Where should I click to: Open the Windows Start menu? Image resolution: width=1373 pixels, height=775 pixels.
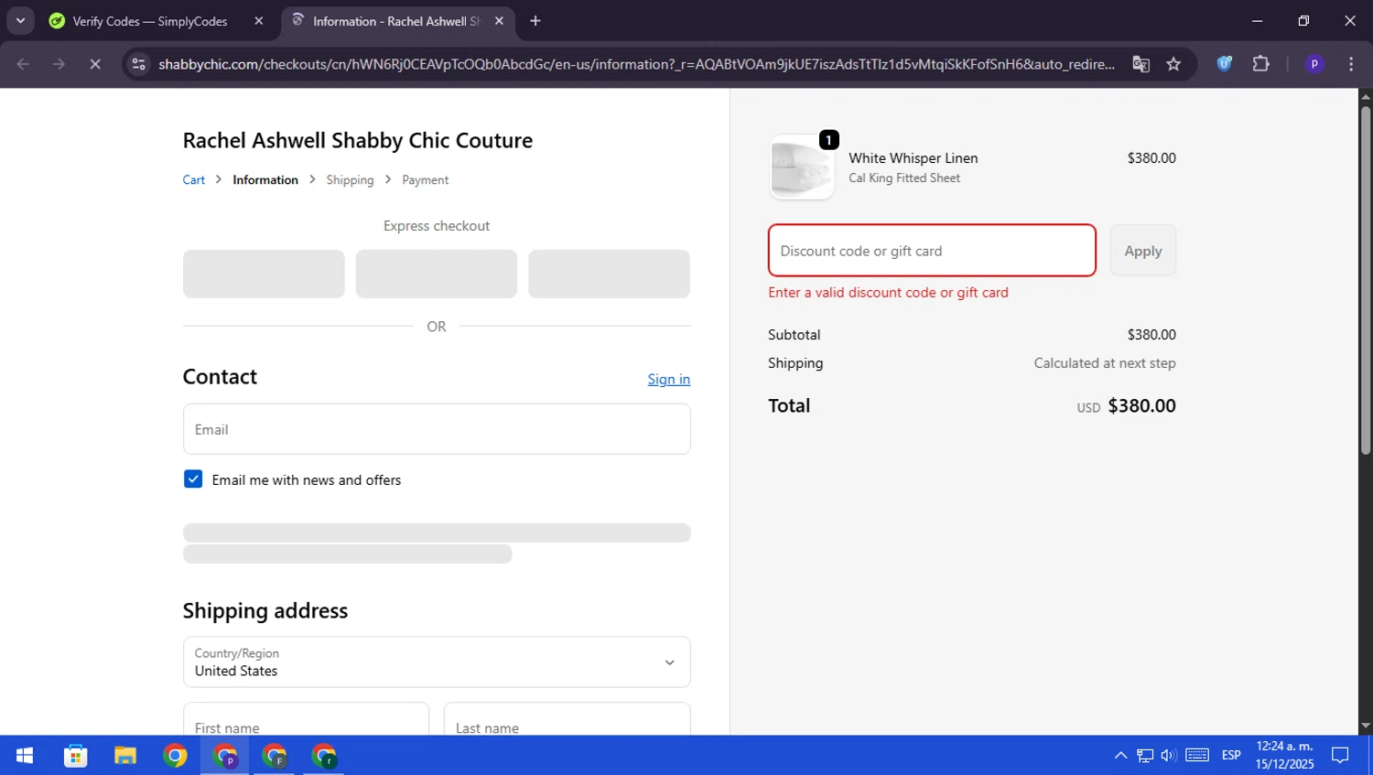pyautogui.click(x=25, y=756)
